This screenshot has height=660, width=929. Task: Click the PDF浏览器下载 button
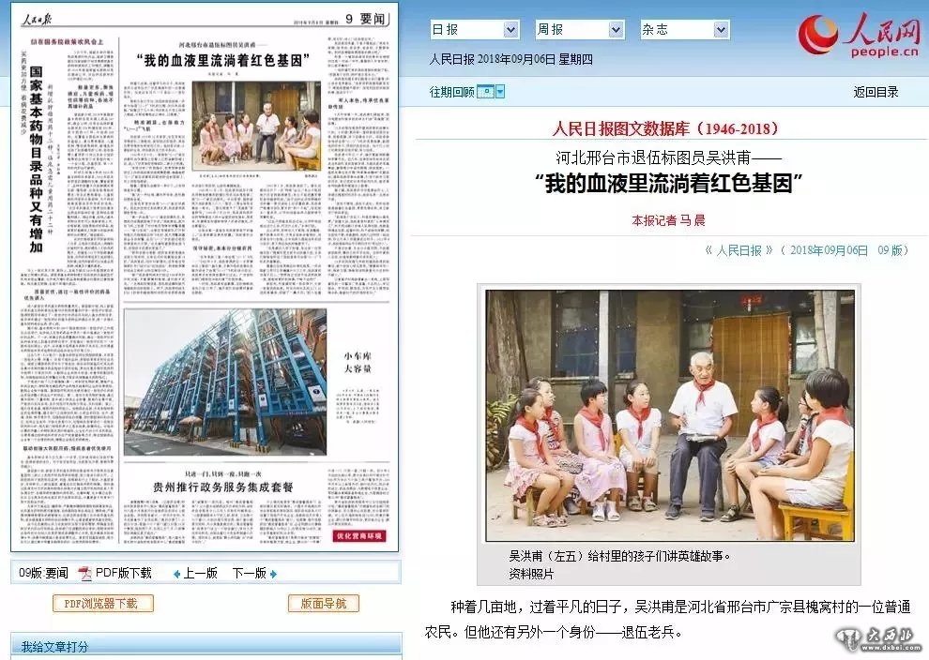tap(102, 604)
